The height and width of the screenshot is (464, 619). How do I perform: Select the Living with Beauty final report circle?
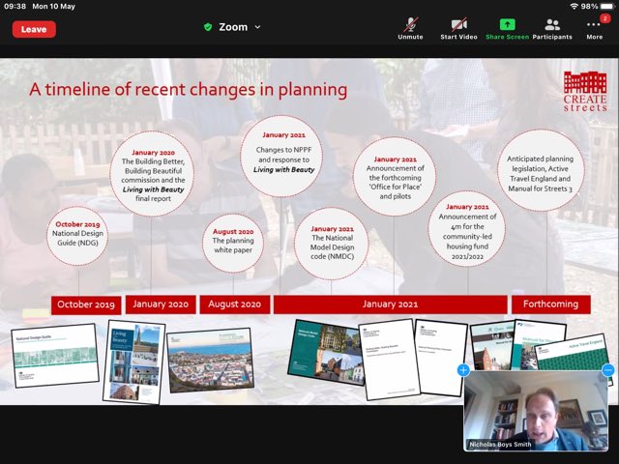click(153, 174)
